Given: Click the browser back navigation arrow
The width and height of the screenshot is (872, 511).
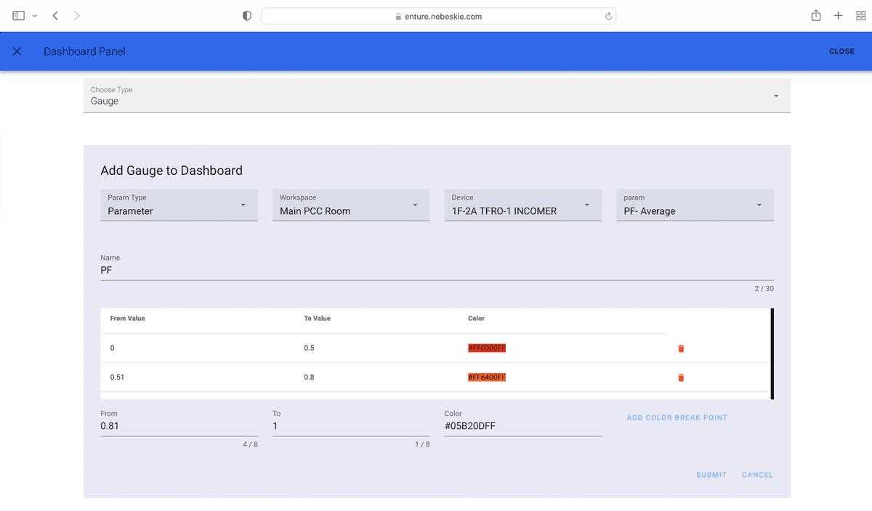Looking at the screenshot, I should click(54, 15).
